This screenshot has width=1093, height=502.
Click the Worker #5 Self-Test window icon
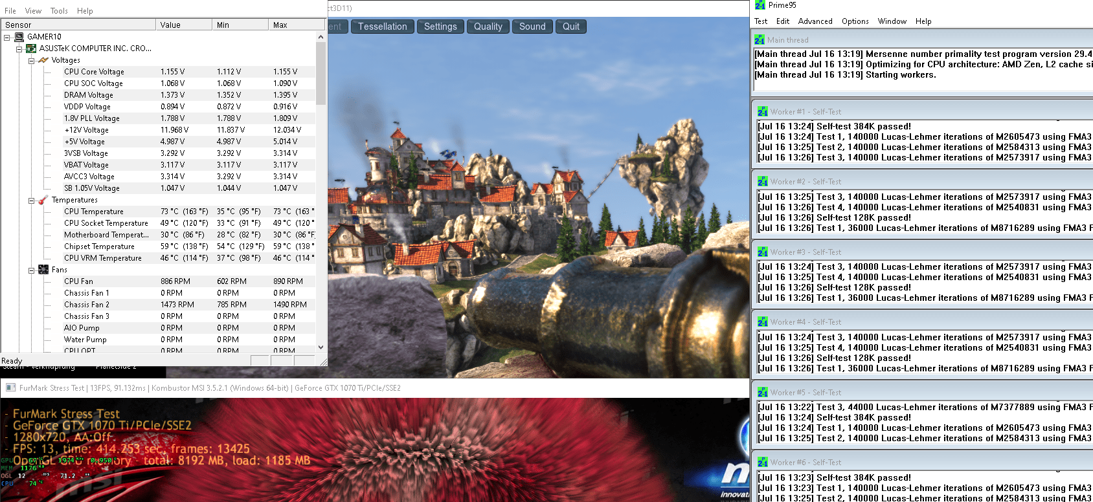click(x=763, y=393)
